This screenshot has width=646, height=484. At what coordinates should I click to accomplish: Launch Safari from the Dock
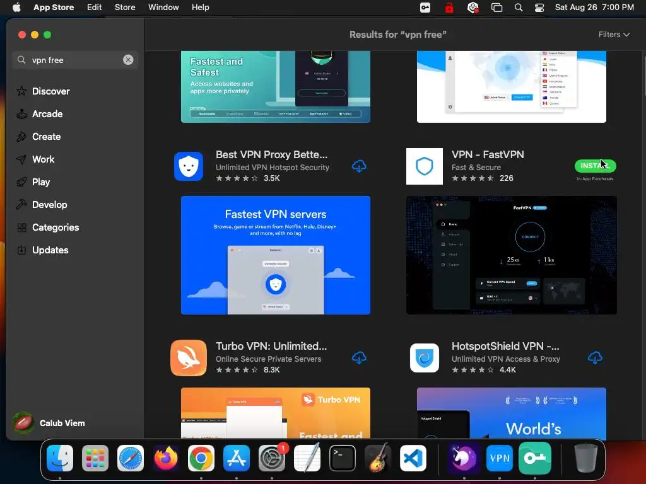point(131,458)
